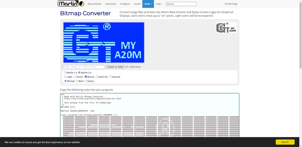302x147 pixels.
Task: Click inside the generated code text area
Action: pos(150,115)
